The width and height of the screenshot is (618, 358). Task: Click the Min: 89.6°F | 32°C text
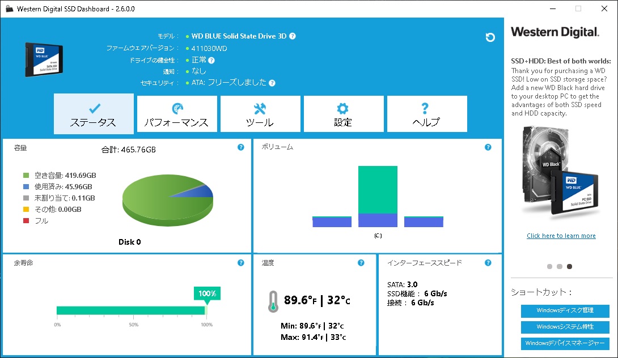[312, 326]
